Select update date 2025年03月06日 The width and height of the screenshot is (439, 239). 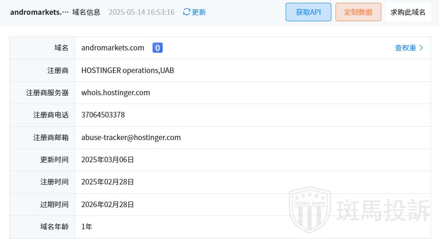coord(108,159)
